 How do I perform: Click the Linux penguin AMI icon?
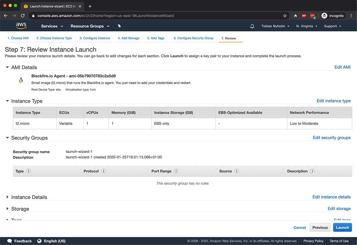(21, 80)
